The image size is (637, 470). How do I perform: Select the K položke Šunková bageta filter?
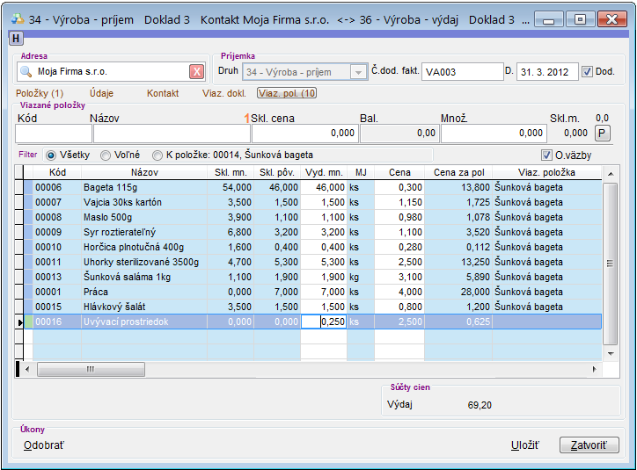pyautogui.click(x=157, y=155)
